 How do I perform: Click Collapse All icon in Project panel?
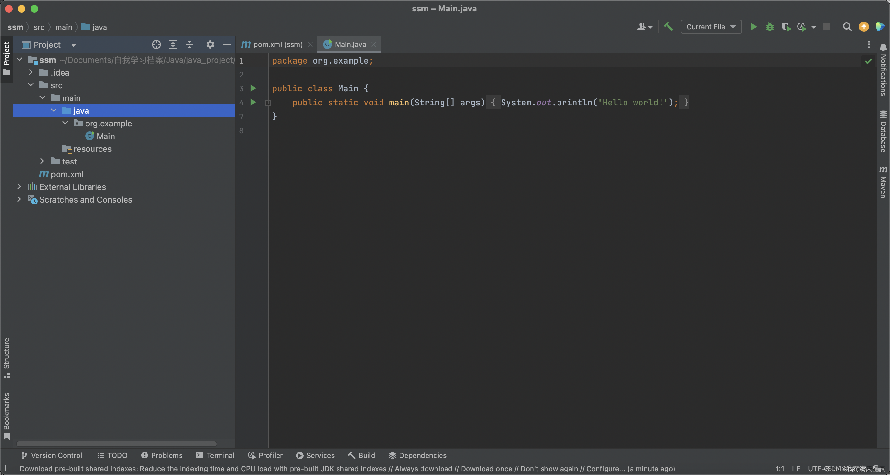click(x=189, y=44)
